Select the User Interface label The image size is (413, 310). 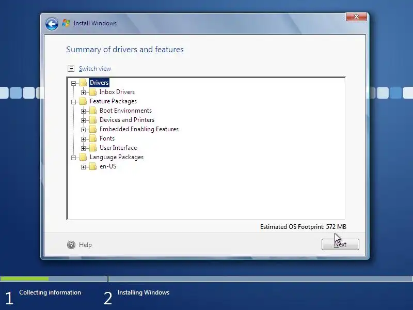click(x=118, y=148)
